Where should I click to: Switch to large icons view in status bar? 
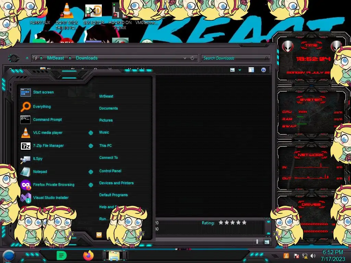(x=267, y=242)
